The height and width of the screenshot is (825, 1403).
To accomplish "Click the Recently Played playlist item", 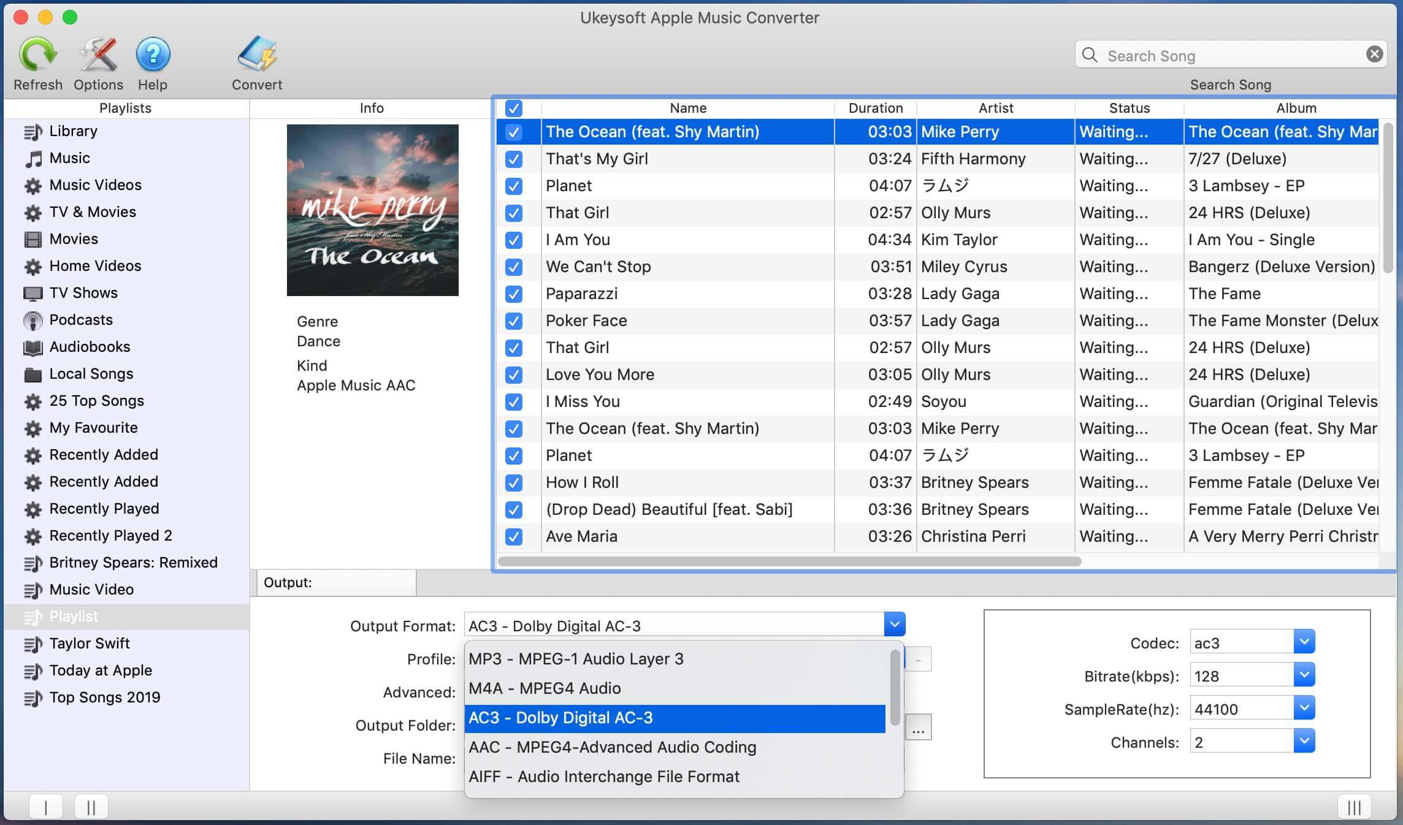I will tap(105, 508).
